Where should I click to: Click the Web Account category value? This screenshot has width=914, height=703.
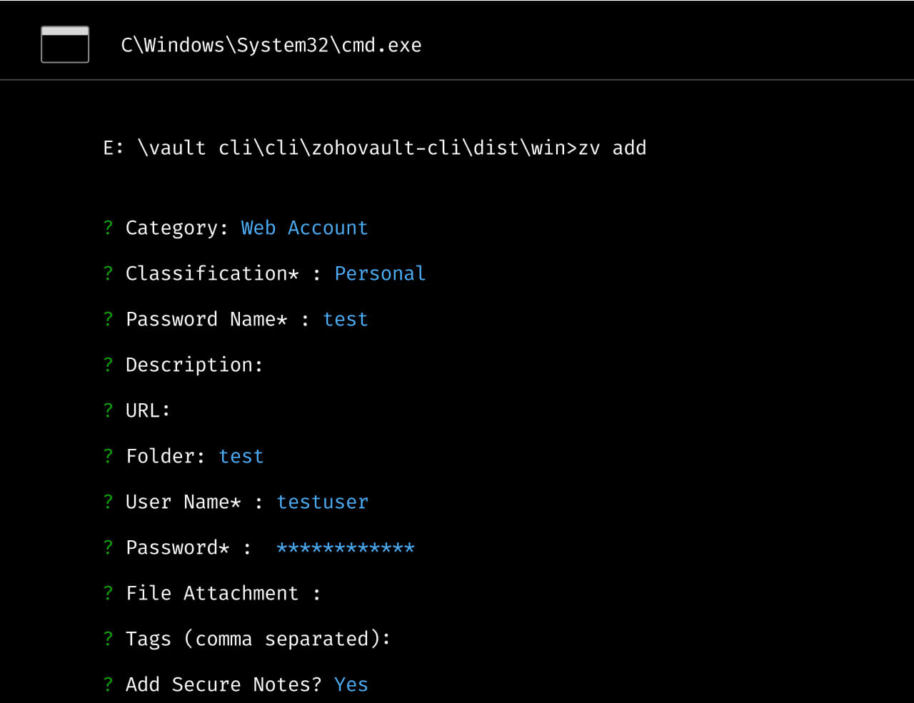point(304,228)
